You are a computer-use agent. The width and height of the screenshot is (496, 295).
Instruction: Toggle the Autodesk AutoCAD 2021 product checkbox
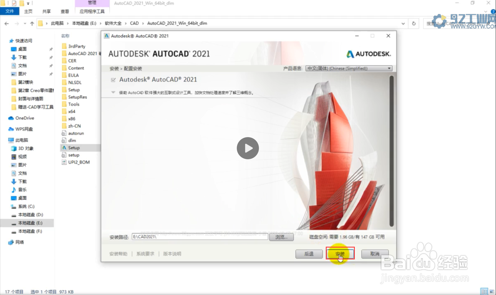[x=113, y=80]
